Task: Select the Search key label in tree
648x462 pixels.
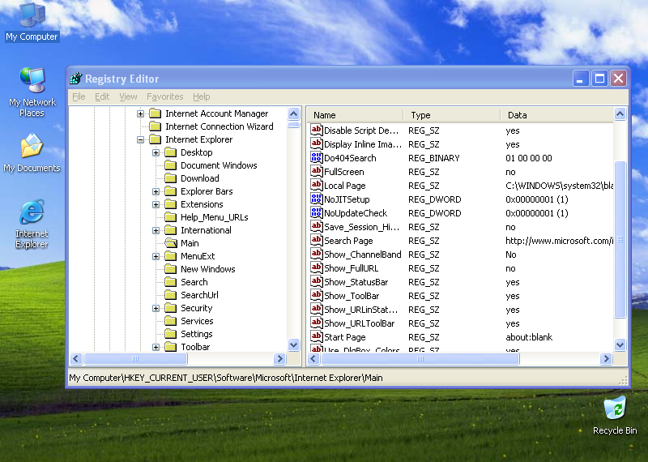Action: [194, 282]
